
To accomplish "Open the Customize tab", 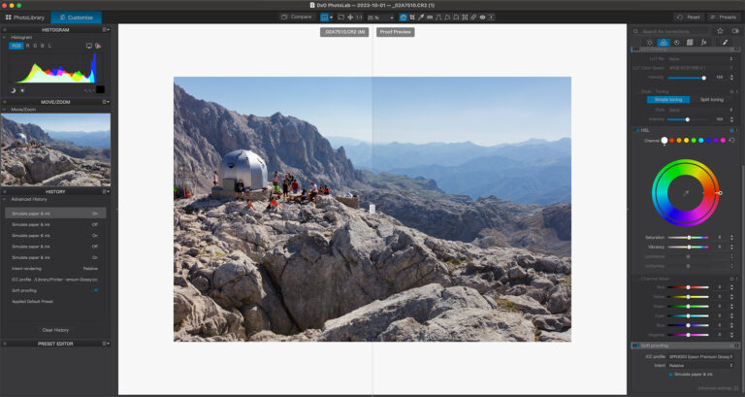I will 76,17.
